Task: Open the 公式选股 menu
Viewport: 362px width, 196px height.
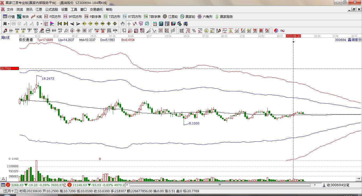Action: pos(51,10)
